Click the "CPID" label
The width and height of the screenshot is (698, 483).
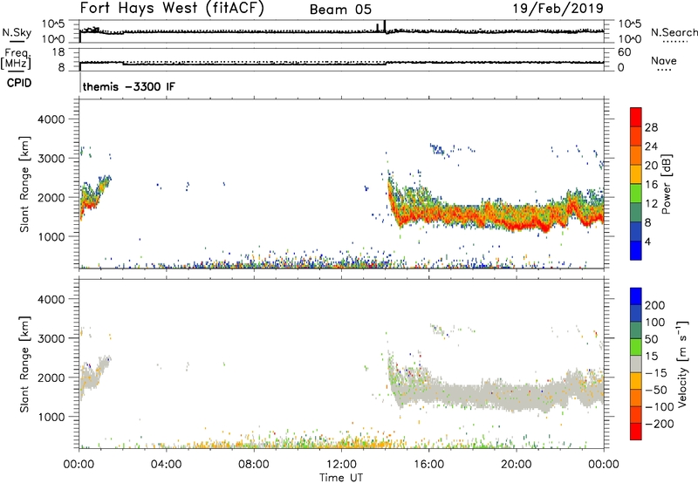tap(19, 83)
